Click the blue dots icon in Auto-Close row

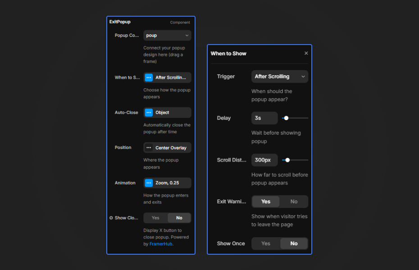[149, 112]
